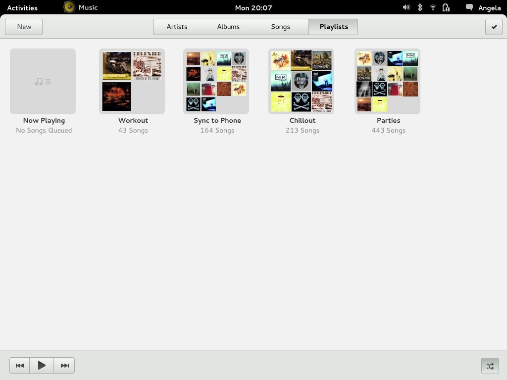Click the 443 Songs count
The height and width of the screenshot is (380, 507).
click(x=388, y=131)
